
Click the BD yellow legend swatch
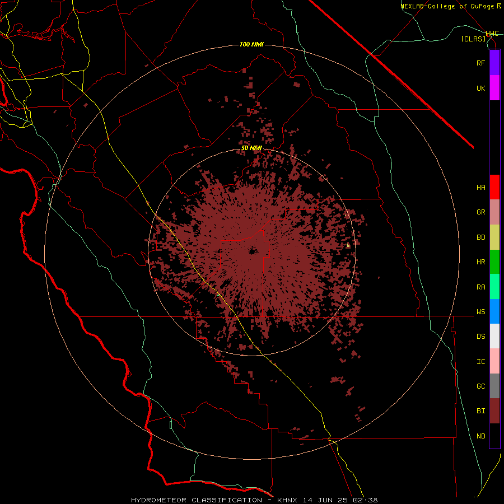tap(494, 237)
